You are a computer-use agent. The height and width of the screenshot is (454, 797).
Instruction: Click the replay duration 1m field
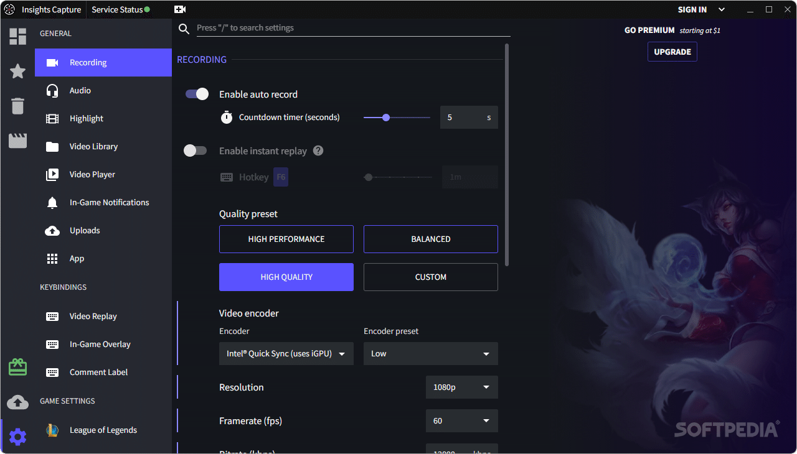(x=470, y=177)
